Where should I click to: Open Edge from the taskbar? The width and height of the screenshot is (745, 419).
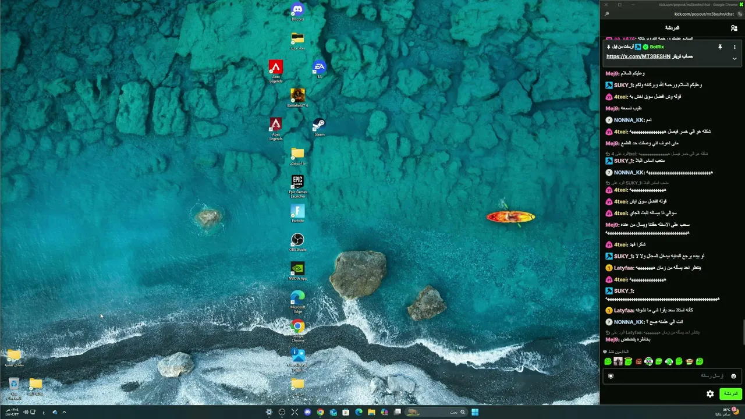tap(359, 412)
